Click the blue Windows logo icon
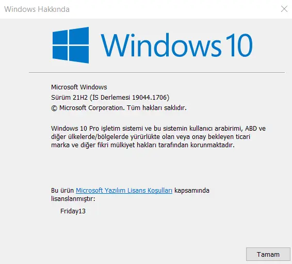Viewport: 292px width, 264px height. [71, 45]
